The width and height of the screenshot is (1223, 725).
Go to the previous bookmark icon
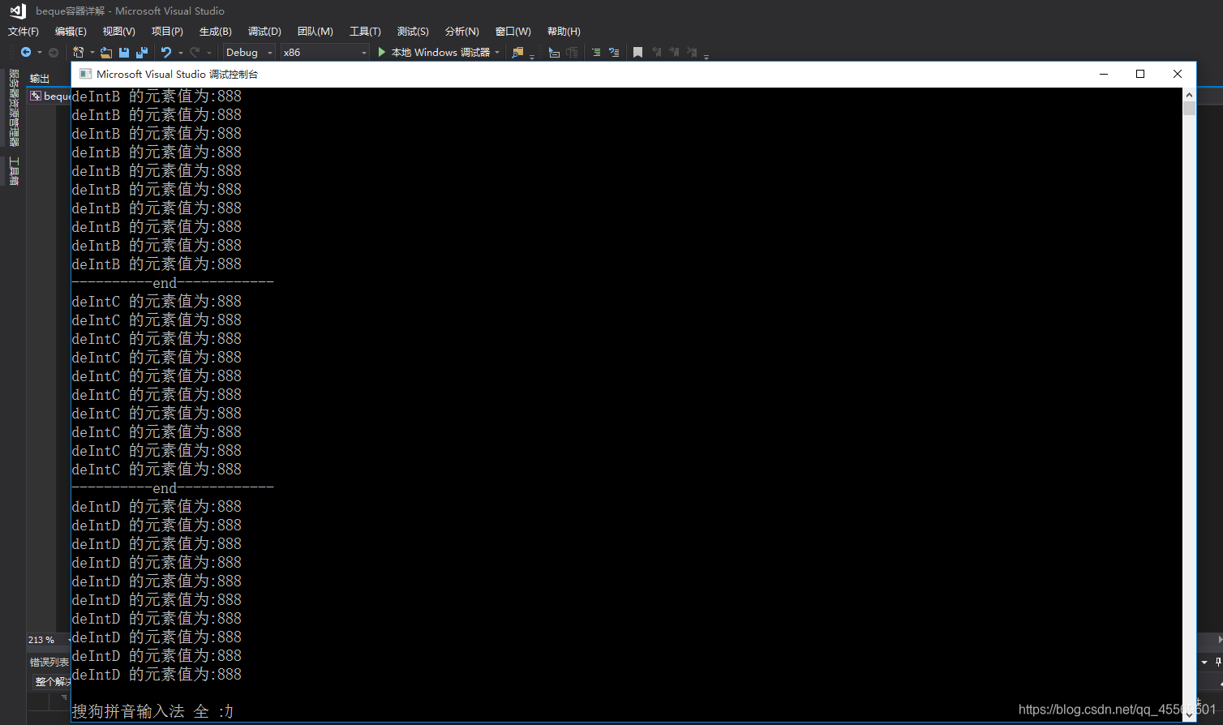656,53
